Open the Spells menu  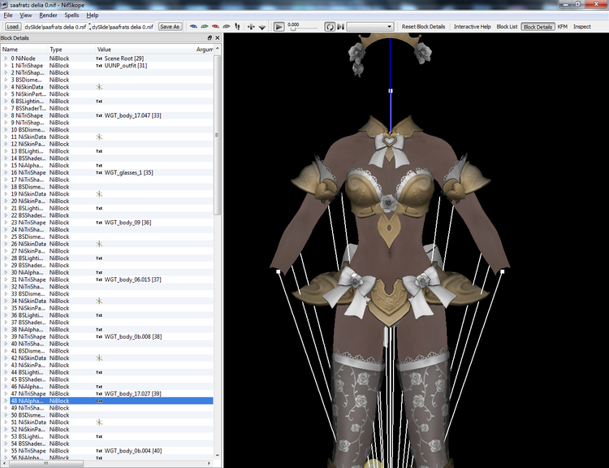click(71, 15)
